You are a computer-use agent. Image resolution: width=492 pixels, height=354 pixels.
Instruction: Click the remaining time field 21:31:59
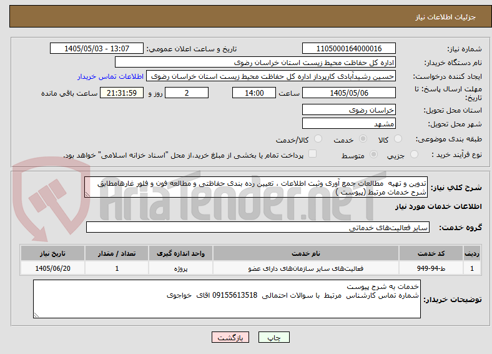point(122,93)
